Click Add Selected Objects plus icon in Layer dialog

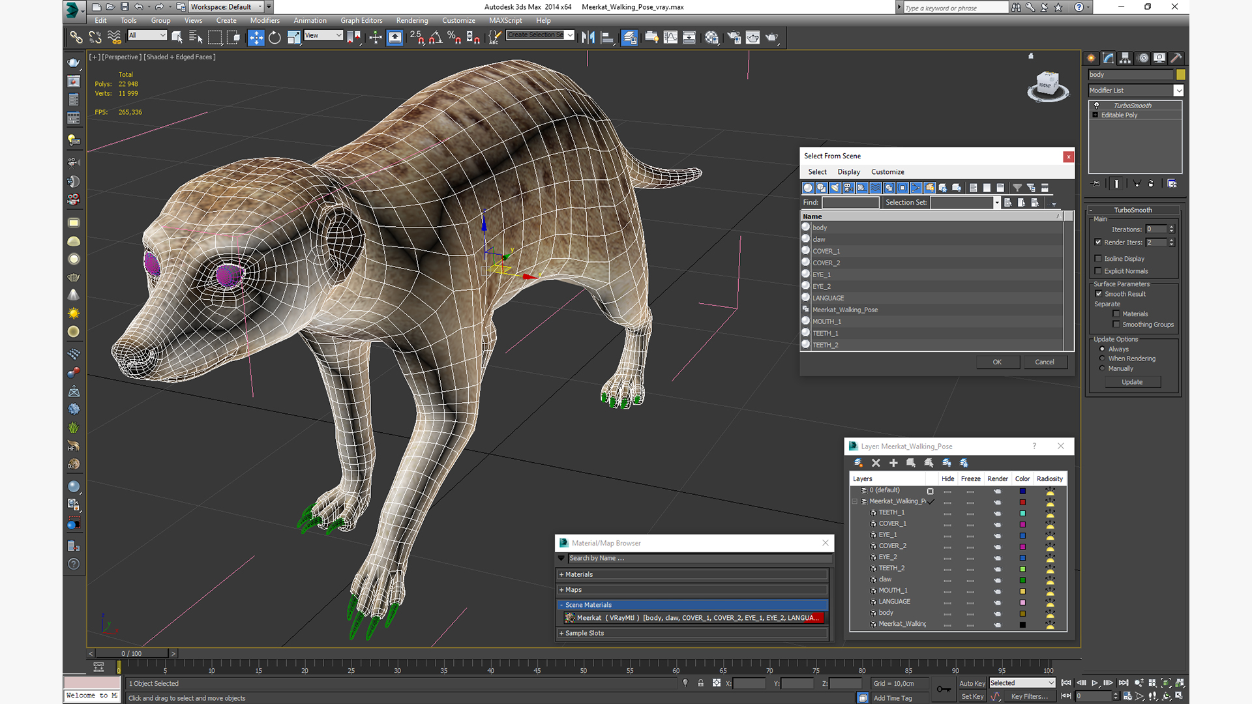coord(893,463)
